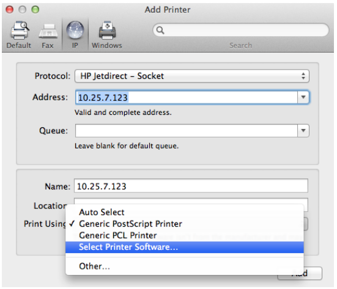Screen dimensions: 337x289
Task: Open the Fax printer tab icon
Action: tap(48, 31)
